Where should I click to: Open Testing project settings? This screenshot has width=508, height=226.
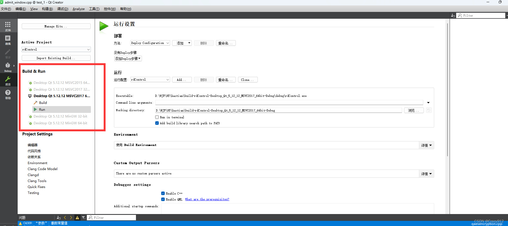(x=33, y=193)
